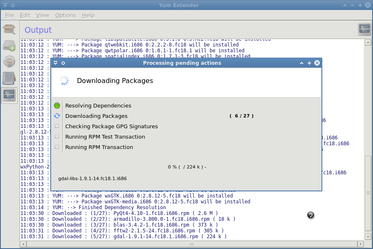The image size is (373, 249).
Task: Click the refresh icon for Downloading Packages step
Action: [57, 116]
